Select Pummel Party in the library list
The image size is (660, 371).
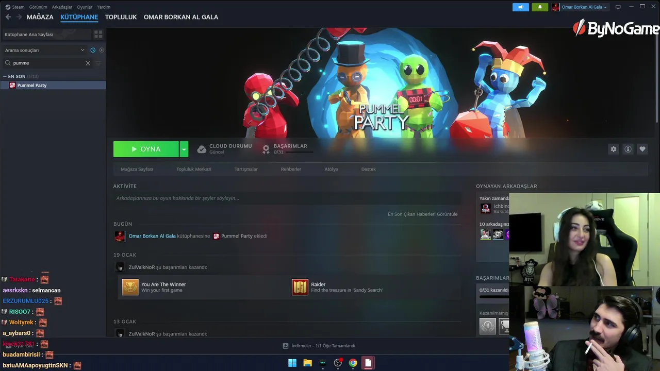point(53,85)
